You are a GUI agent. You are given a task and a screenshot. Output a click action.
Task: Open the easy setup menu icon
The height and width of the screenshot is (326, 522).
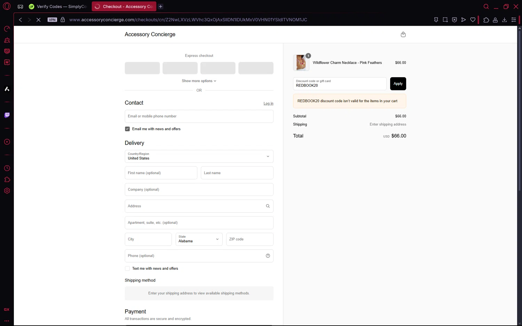pyautogui.click(x=514, y=20)
